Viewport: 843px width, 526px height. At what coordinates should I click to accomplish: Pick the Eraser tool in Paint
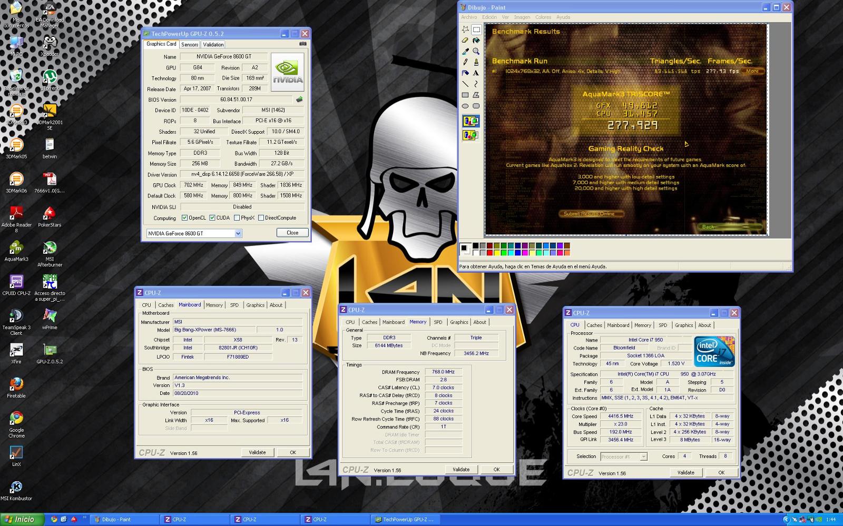click(x=465, y=41)
